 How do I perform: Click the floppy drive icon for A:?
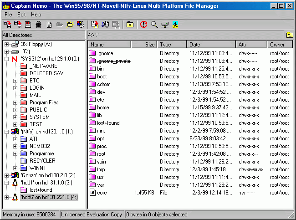15,44
